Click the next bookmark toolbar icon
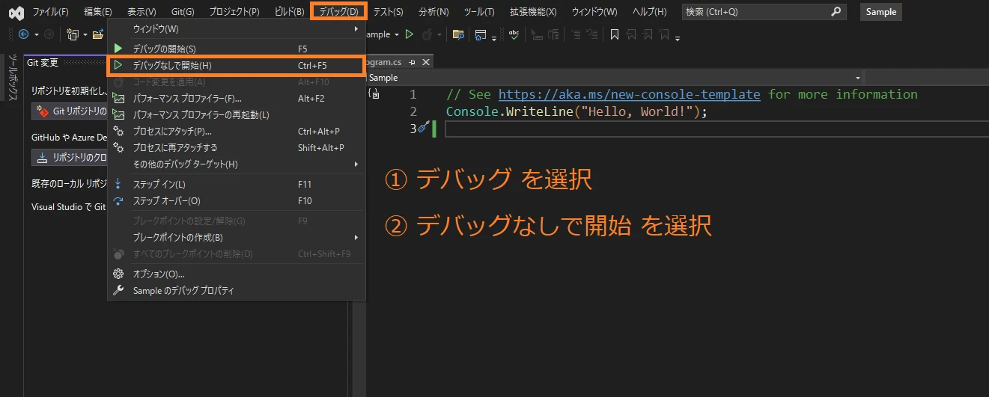 [x=648, y=34]
